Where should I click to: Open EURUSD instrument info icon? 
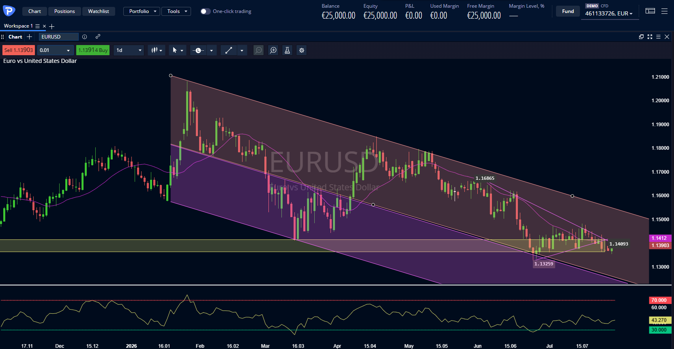[x=84, y=37]
